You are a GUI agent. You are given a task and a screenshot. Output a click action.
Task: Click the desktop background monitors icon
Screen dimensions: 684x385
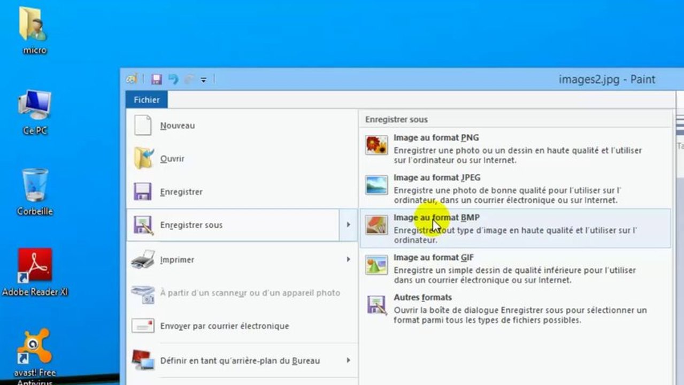143,360
